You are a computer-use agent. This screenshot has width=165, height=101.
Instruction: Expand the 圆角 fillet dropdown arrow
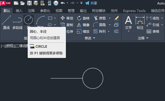click(110, 25)
